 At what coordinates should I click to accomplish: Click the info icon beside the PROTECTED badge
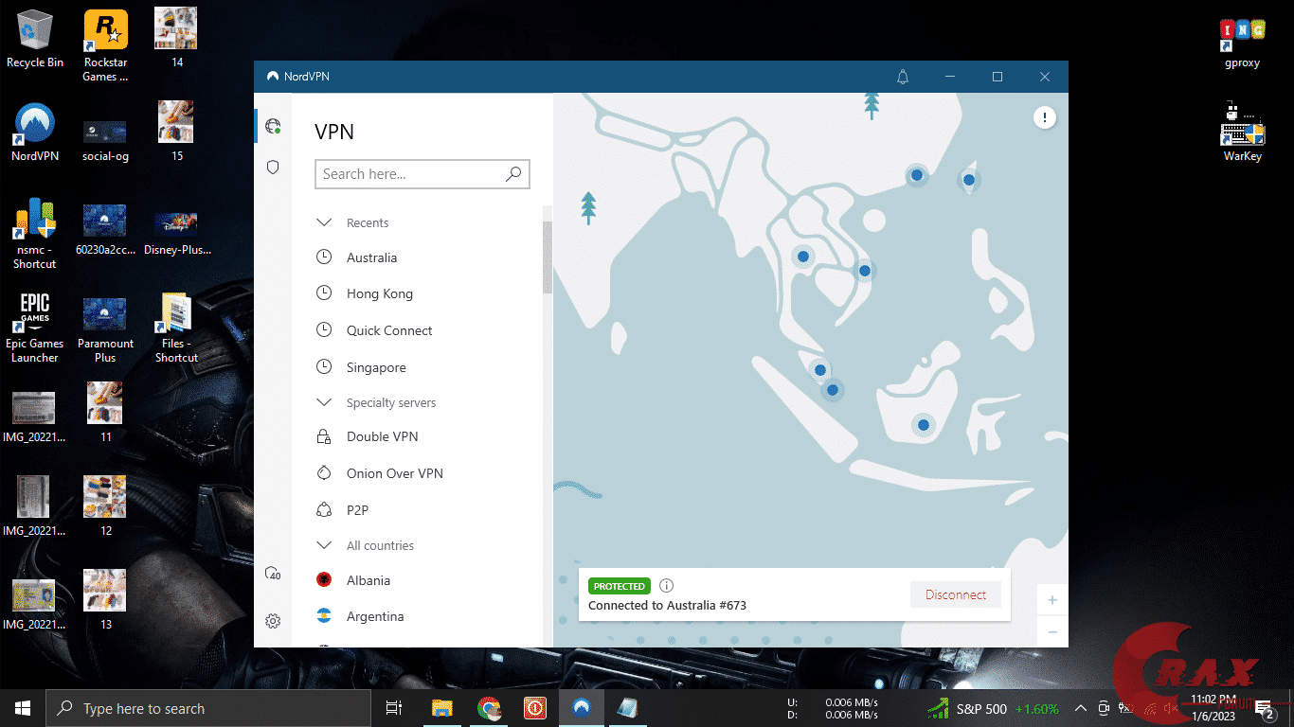coord(668,585)
